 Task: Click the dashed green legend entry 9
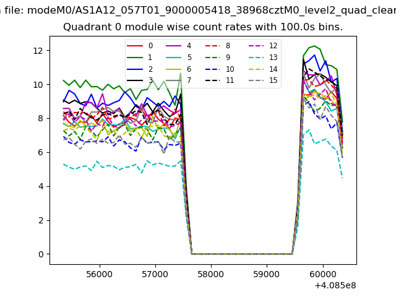212,58
